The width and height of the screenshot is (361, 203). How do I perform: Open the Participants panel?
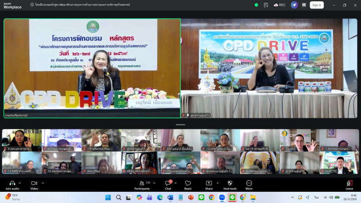pos(141,183)
